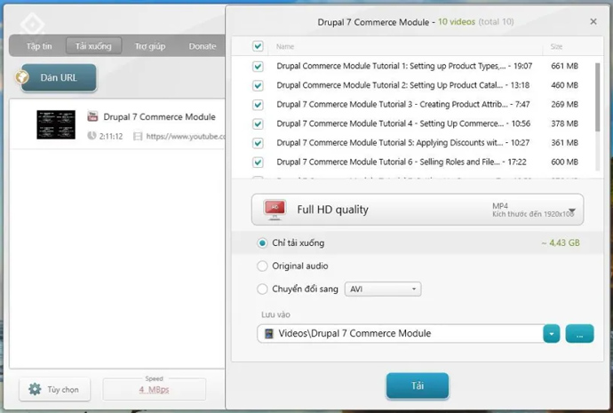Click the 460 MB size value

tap(564, 85)
